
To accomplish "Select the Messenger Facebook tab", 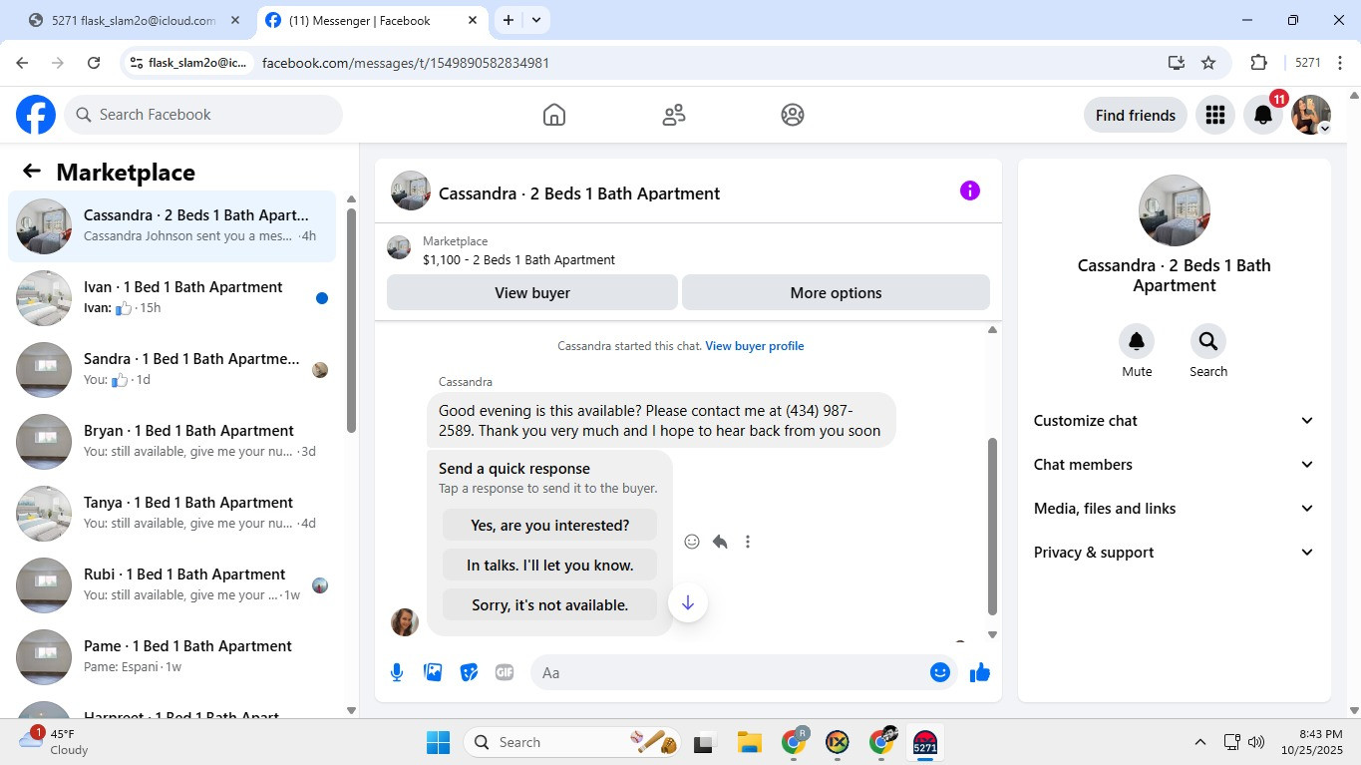I will pos(372,20).
